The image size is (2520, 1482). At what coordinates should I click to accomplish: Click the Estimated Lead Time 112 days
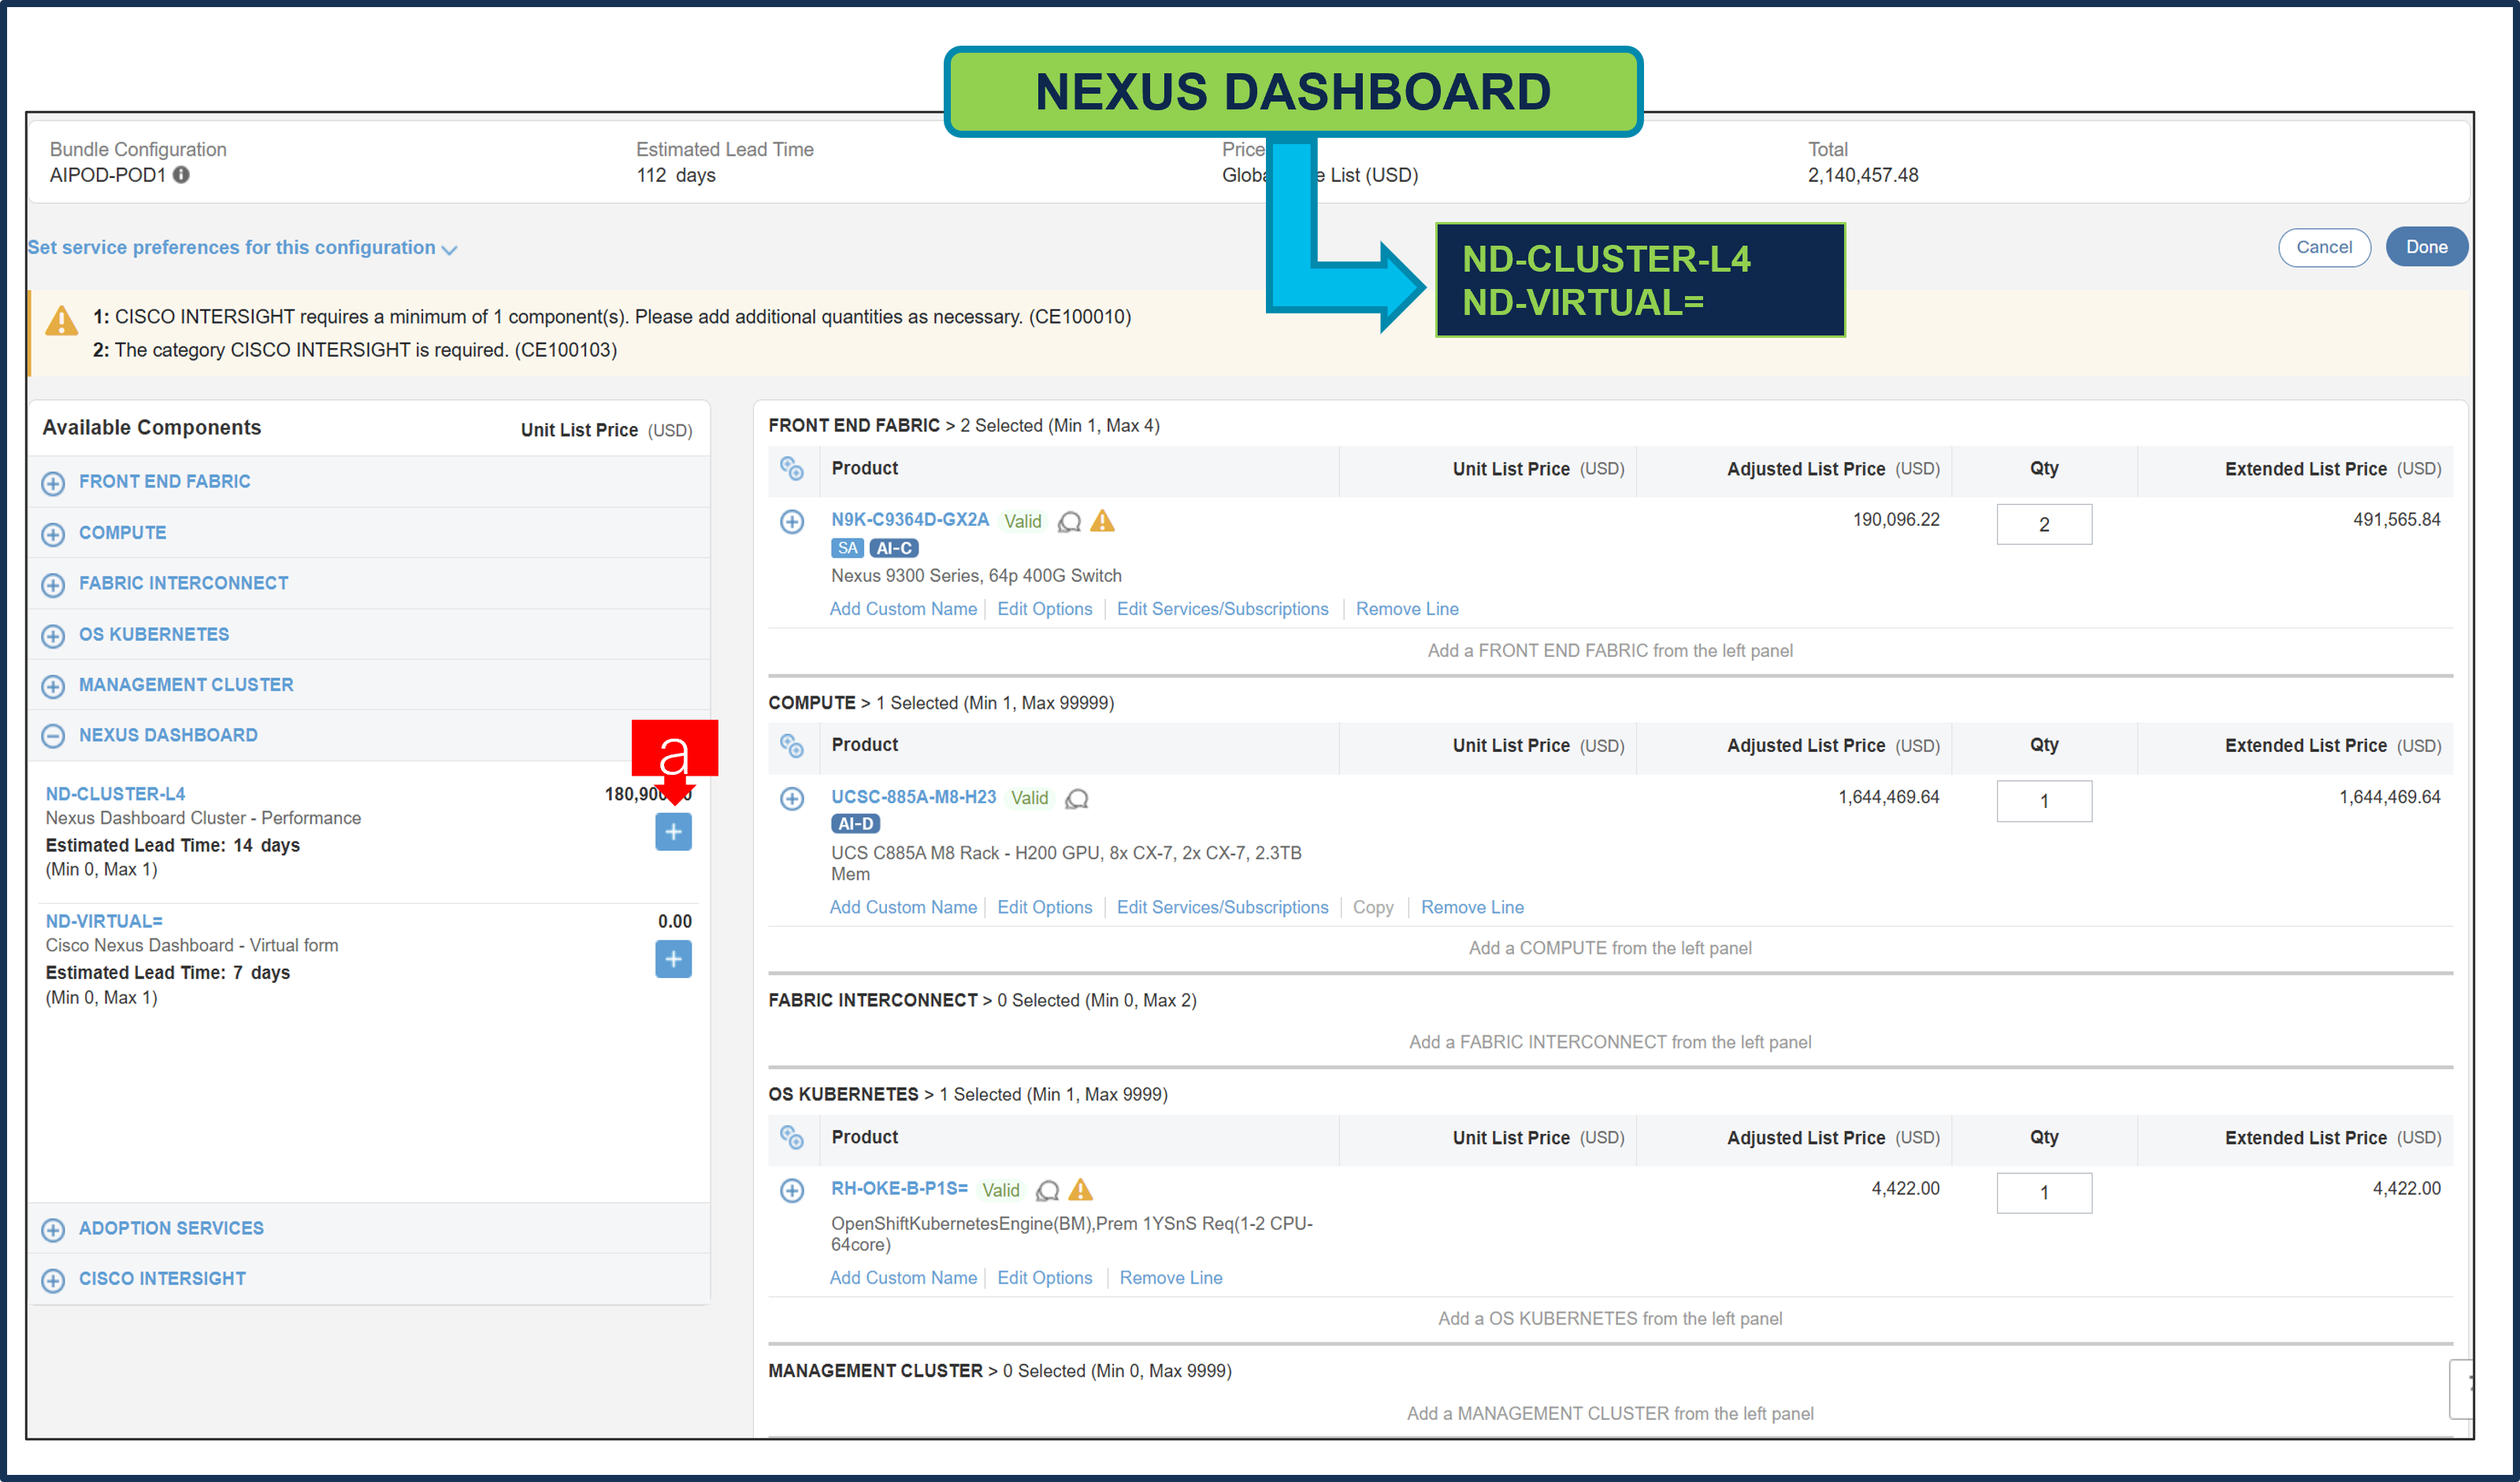(x=676, y=175)
